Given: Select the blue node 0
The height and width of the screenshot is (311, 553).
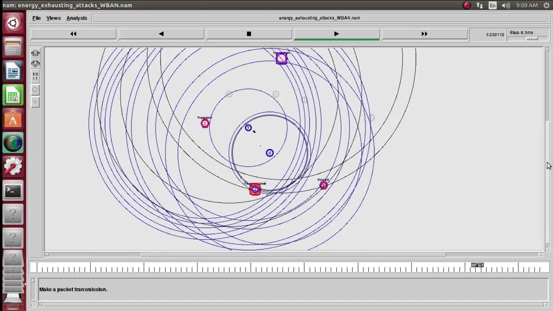Looking at the screenshot, I should [248, 127].
